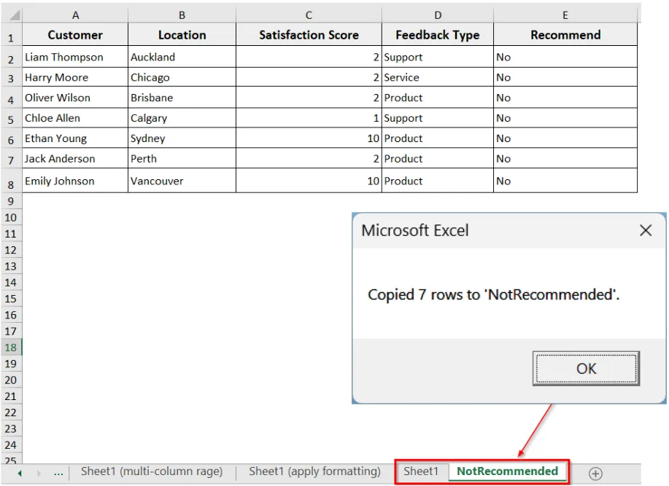The width and height of the screenshot is (669, 486).
Task: Select column E header
Action: (x=565, y=15)
